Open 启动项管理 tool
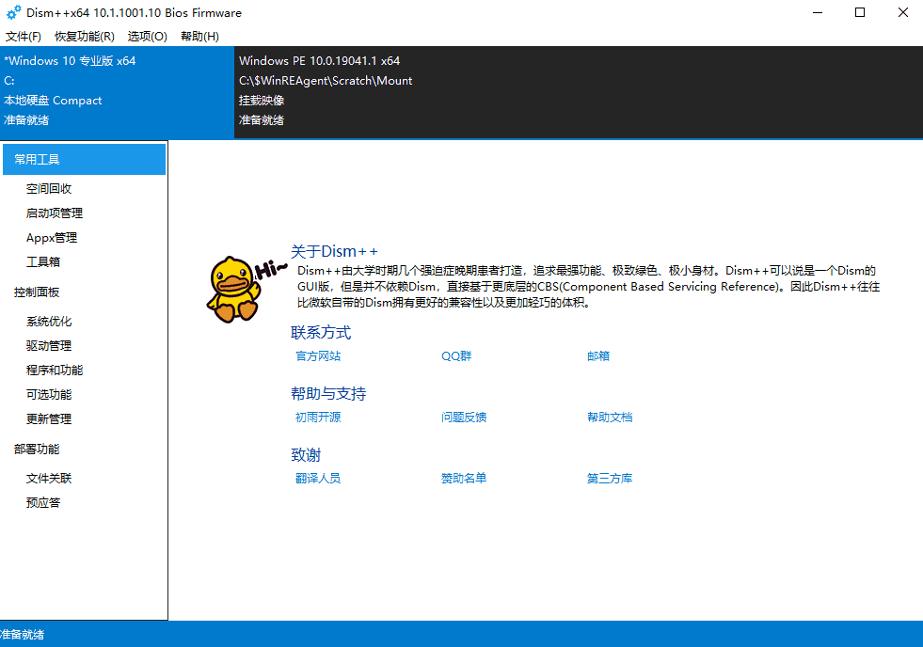 [53, 212]
